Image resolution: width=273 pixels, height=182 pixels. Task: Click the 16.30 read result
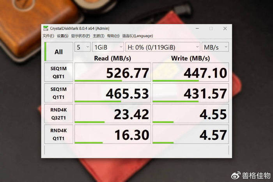tap(113, 134)
